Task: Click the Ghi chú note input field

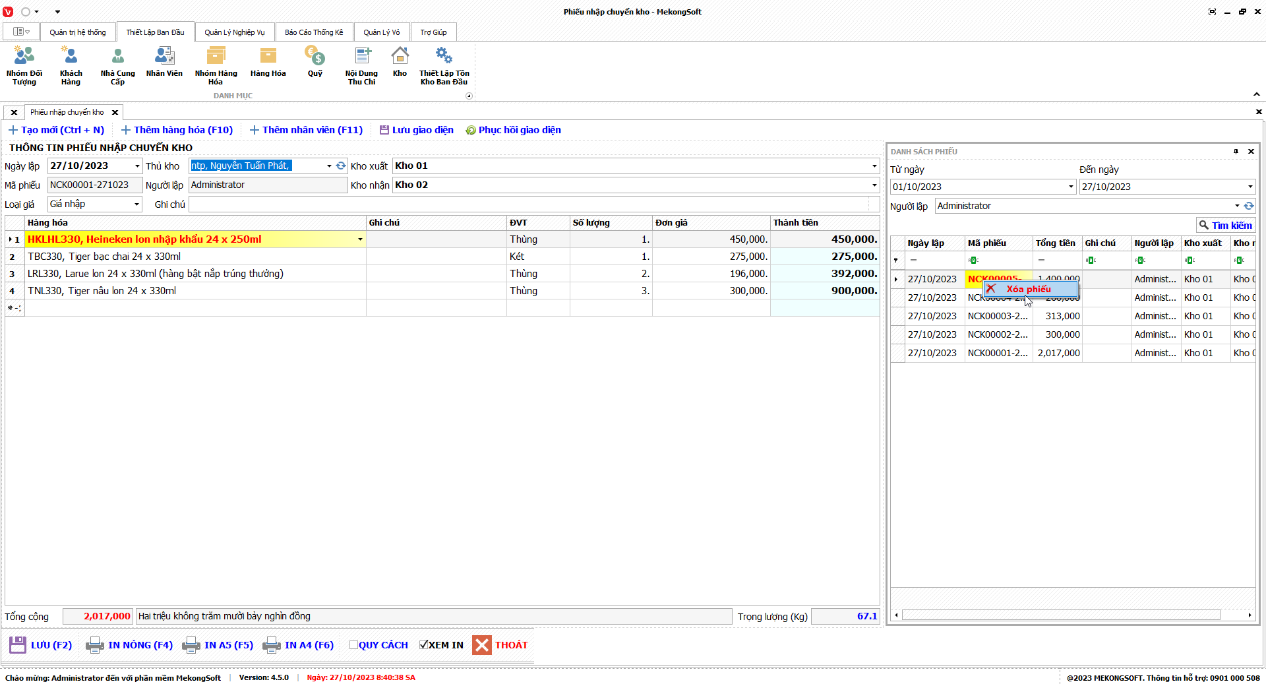Action: click(527, 204)
